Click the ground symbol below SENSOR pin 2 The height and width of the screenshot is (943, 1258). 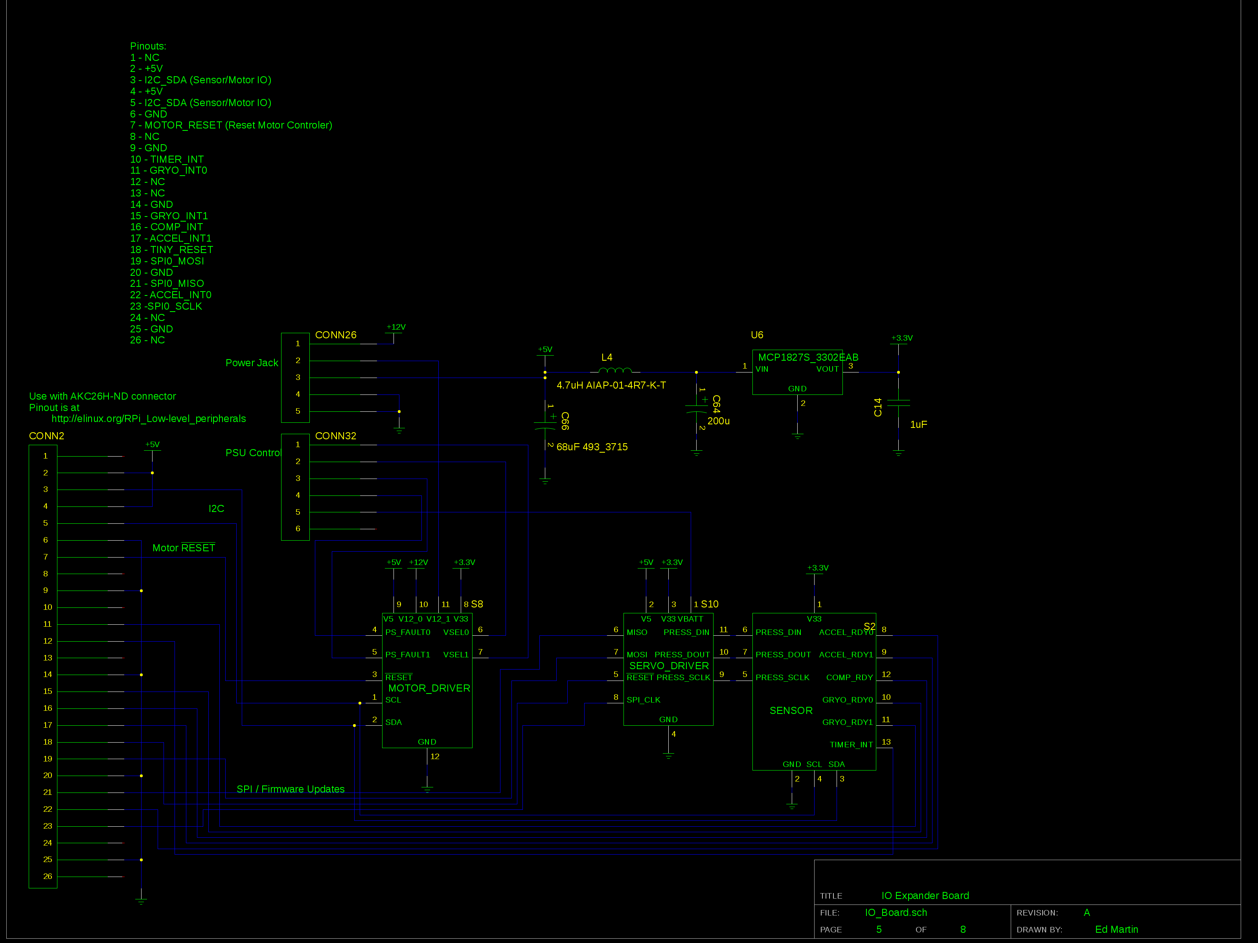(x=792, y=806)
